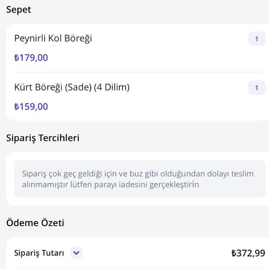Click the divider line between cart items

point(139,72)
